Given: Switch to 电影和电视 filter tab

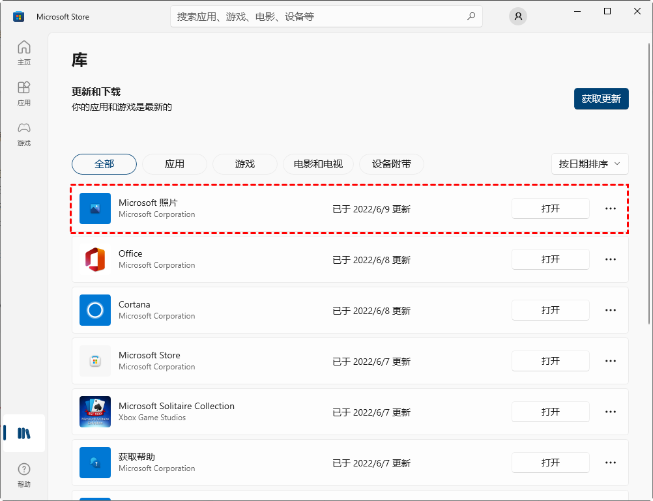Looking at the screenshot, I should pos(318,164).
